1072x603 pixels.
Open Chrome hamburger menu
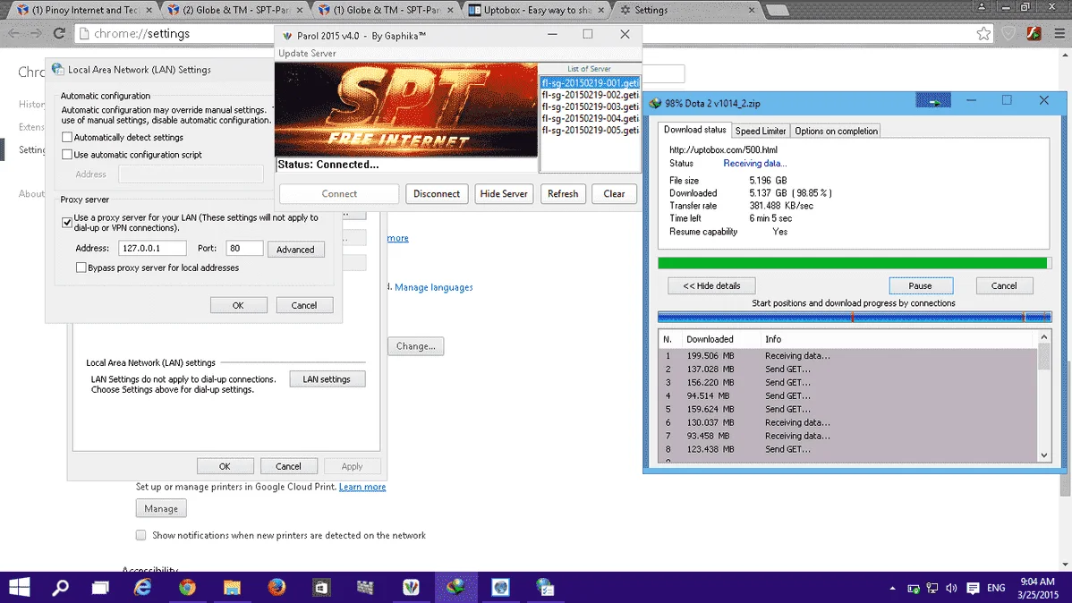point(1059,33)
